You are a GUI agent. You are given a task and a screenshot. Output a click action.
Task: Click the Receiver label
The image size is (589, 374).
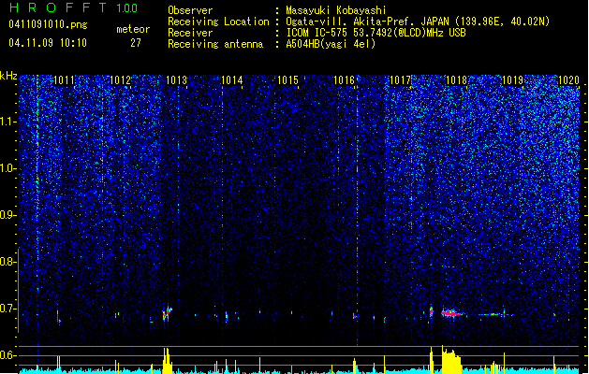click(190, 33)
